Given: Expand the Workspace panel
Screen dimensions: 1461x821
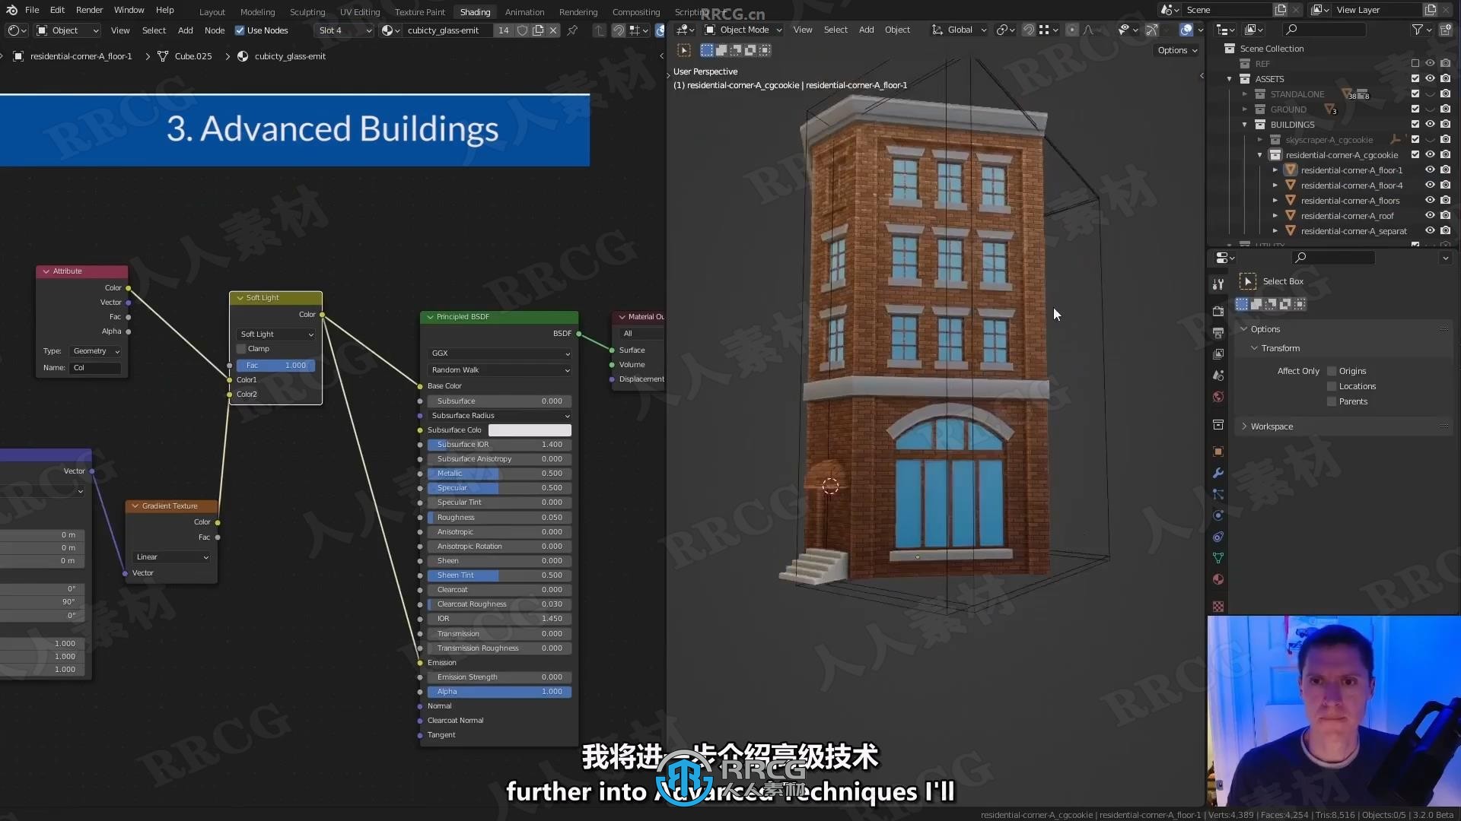Looking at the screenshot, I should click(1245, 426).
